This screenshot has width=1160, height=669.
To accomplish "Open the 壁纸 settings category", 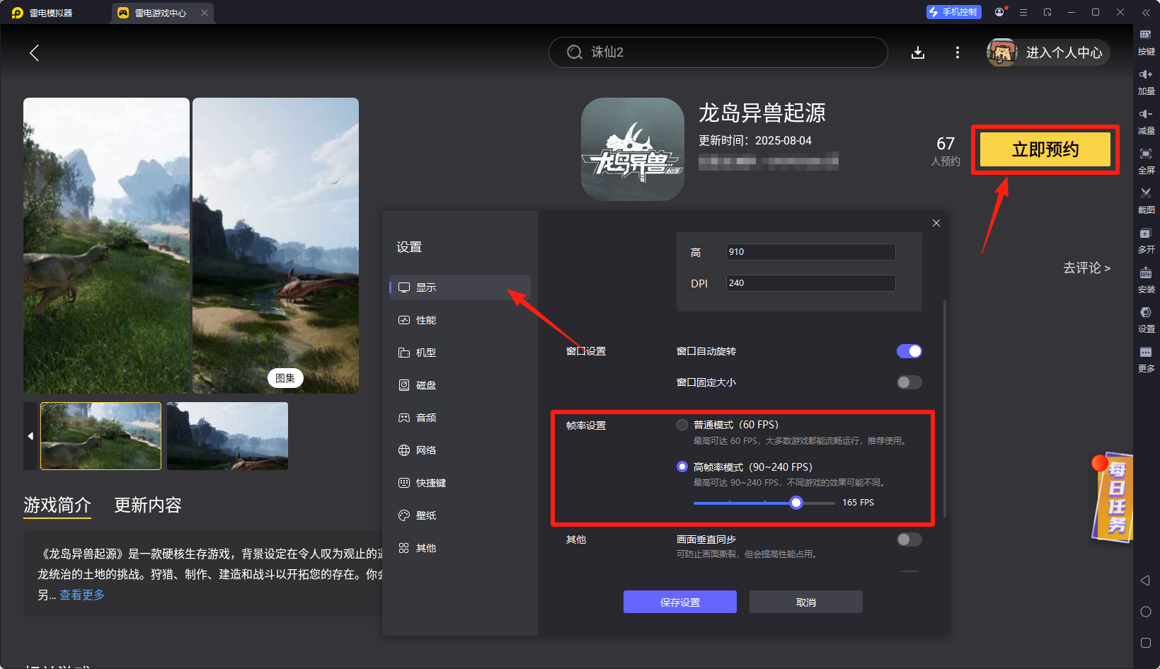I will point(459,515).
